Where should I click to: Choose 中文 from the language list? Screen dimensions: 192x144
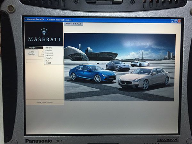(47, 60)
